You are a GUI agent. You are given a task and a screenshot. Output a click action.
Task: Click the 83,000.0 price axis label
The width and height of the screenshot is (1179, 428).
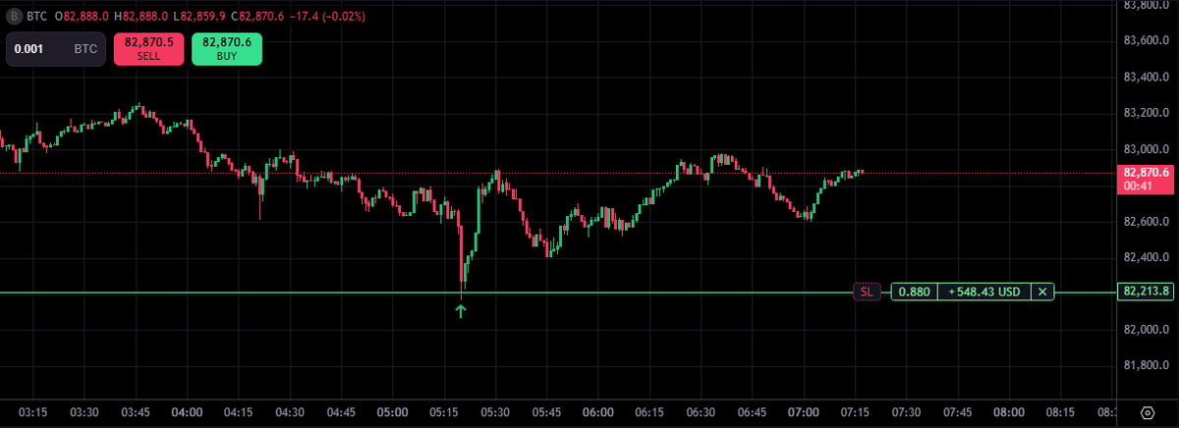[x=1146, y=149]
